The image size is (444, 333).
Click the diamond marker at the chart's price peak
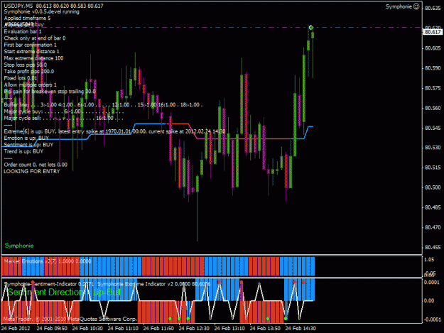pyautogui.click(x=311, y=28)
